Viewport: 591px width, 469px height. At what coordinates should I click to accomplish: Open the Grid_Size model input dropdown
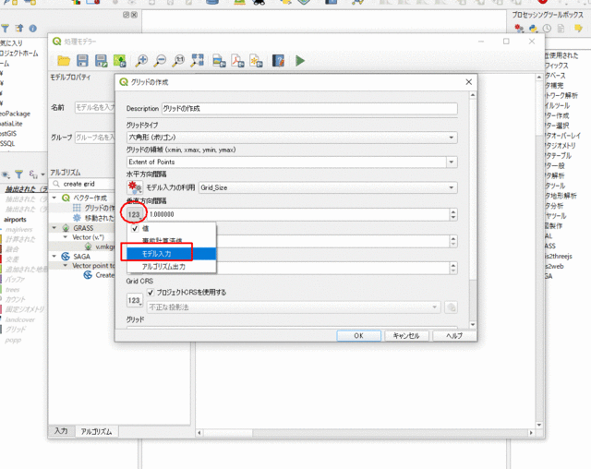(328, 187)
